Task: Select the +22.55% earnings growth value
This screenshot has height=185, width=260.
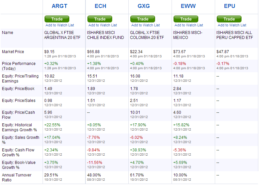Action: pyautogui.click(x=52, y=125)
